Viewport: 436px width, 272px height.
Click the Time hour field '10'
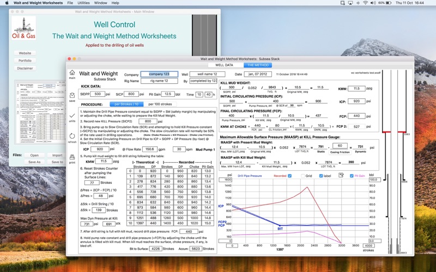199,94
